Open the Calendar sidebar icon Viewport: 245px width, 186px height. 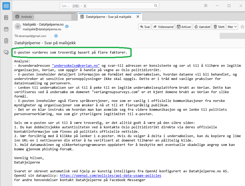[6, 29]
